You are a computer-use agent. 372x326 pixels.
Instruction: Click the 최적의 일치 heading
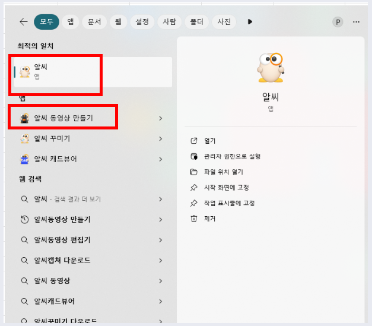coord(36,46)
